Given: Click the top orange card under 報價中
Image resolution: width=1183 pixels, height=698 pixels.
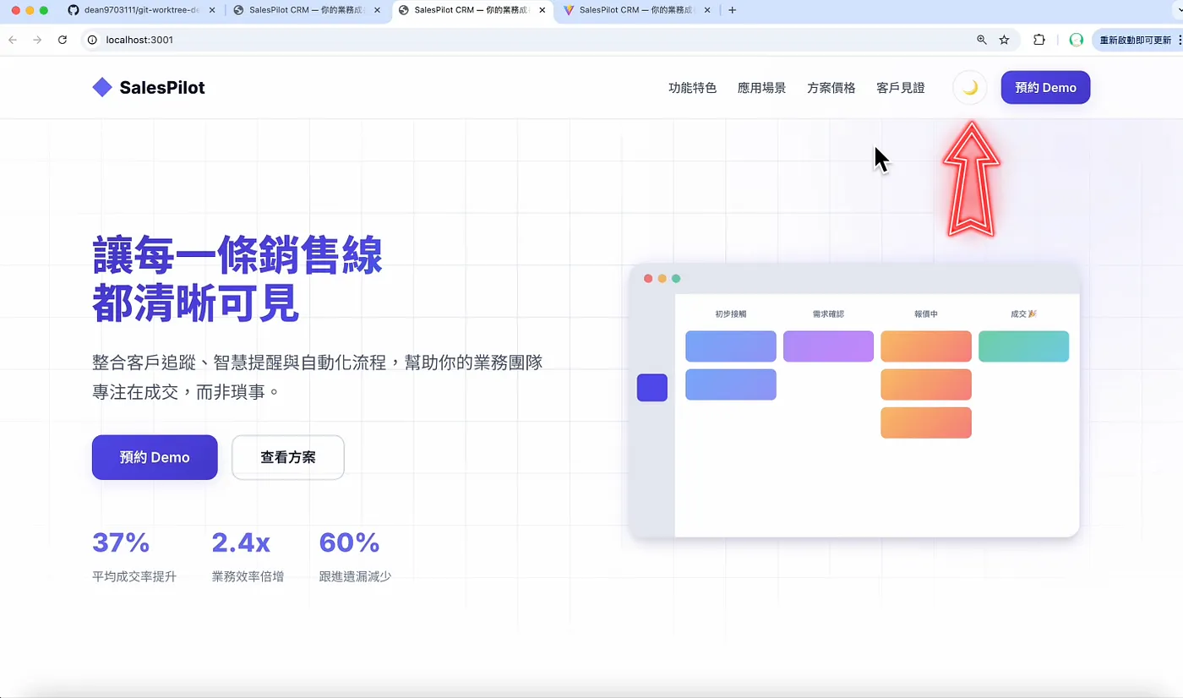Looking at the screenshot, I should click(x=926, y=346).
